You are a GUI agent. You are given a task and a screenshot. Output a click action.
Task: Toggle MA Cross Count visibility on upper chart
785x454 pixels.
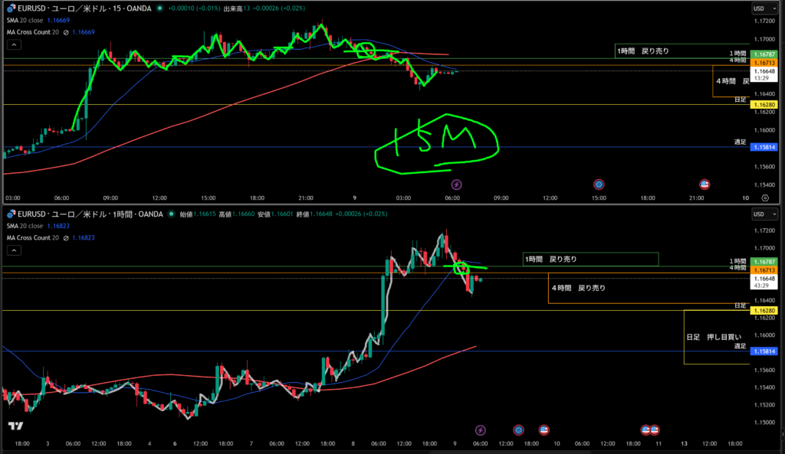66,31
